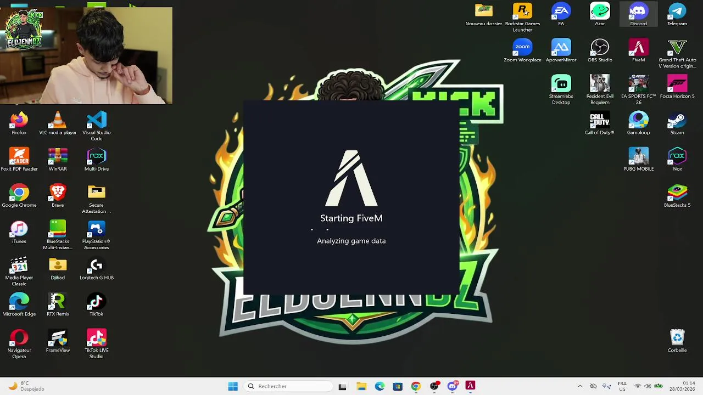
Task: Launch Rockstar Games Launcher shortcut
Action: point(522,18)
